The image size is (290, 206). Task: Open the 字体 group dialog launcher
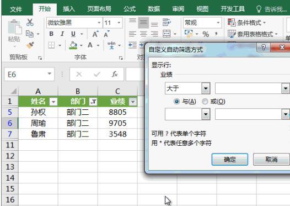tap(121, 58)
